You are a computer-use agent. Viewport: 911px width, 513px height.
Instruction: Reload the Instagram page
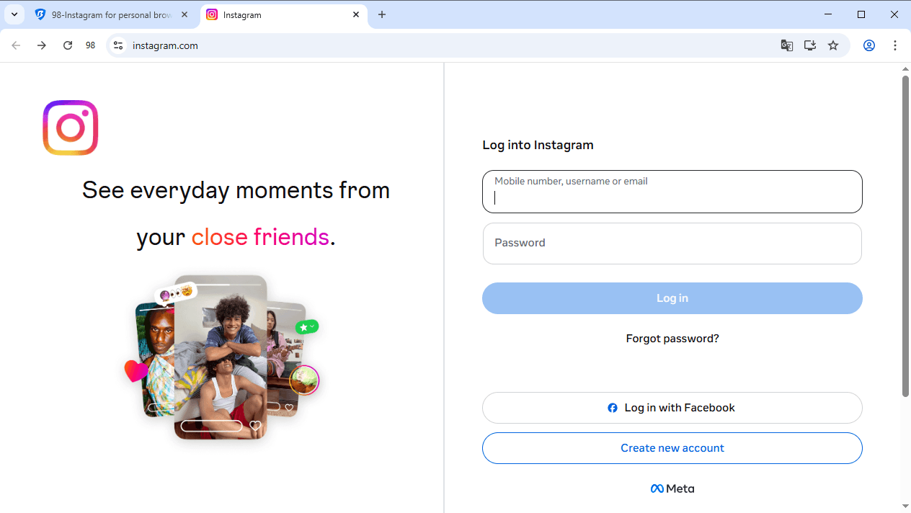(x=67, y=45)
